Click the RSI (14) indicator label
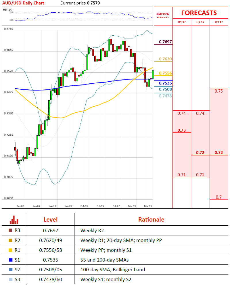 (x=7, y=9)
